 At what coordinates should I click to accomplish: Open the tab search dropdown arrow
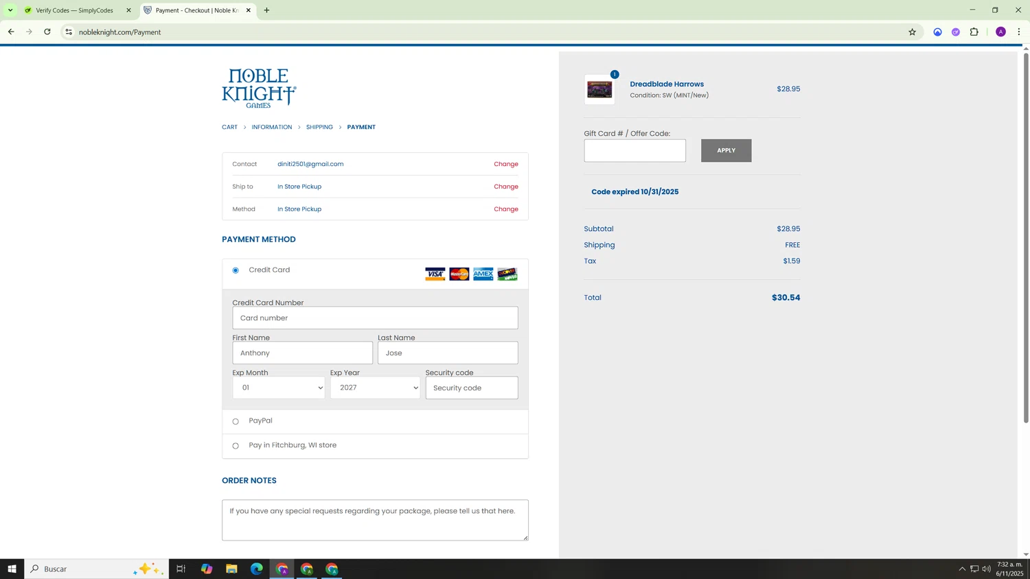[10, 10]
